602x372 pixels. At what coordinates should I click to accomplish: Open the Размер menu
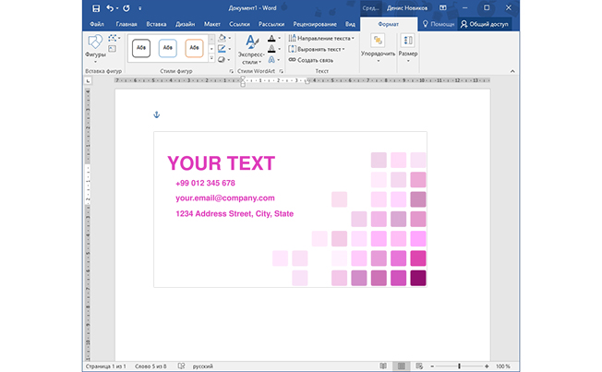click(x=408, y=48)
